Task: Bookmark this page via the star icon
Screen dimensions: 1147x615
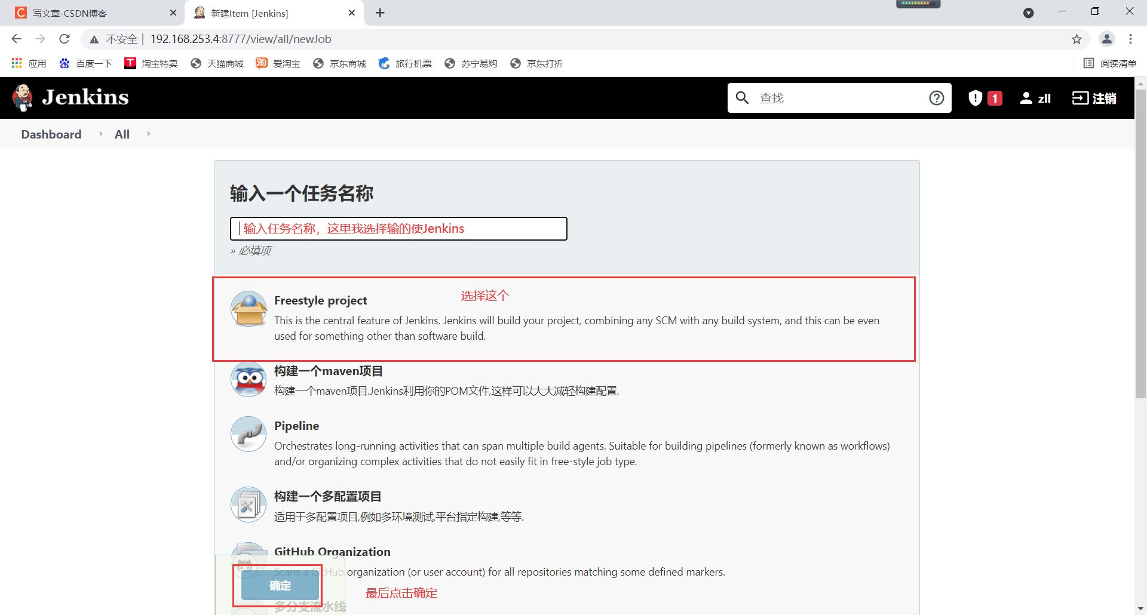Action: [1077, 39]
